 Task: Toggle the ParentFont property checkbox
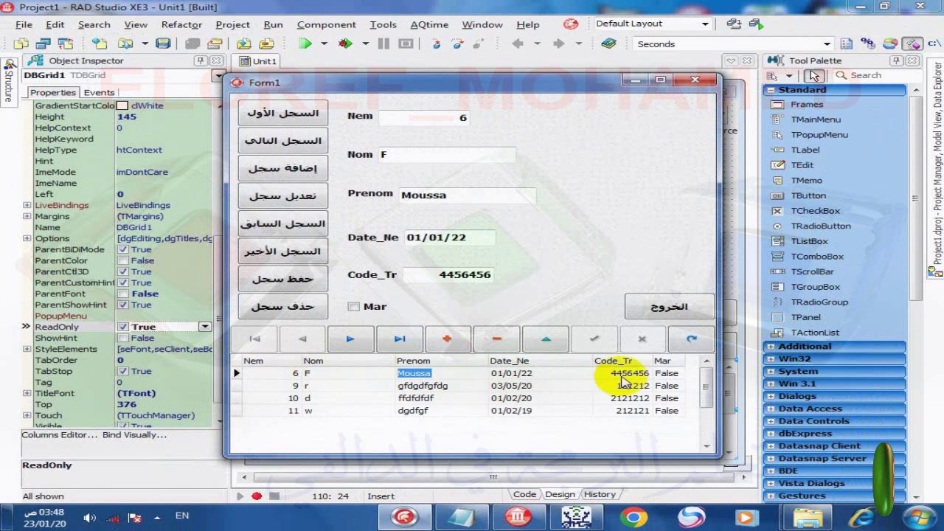(x=123, y=294)
